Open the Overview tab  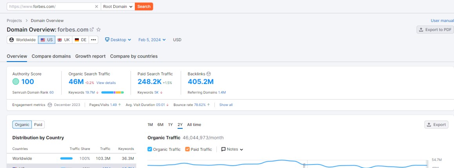coord(17,56)
